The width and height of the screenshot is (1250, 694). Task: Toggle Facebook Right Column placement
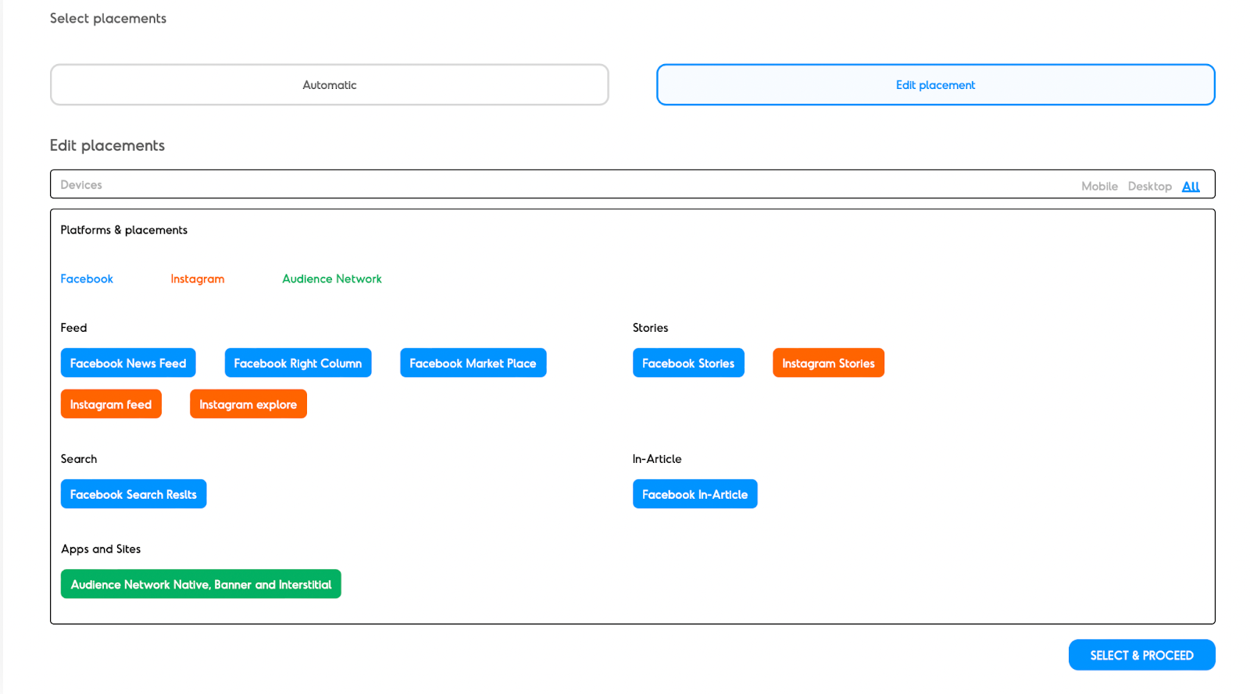[x=298, y=363]
